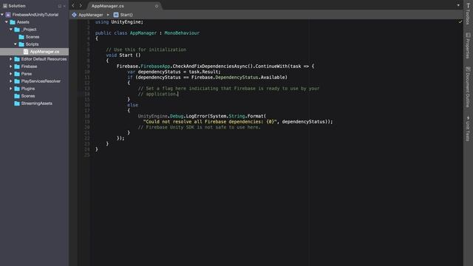Click the Solution pad dock/auto-hide icon

[60, 6]
